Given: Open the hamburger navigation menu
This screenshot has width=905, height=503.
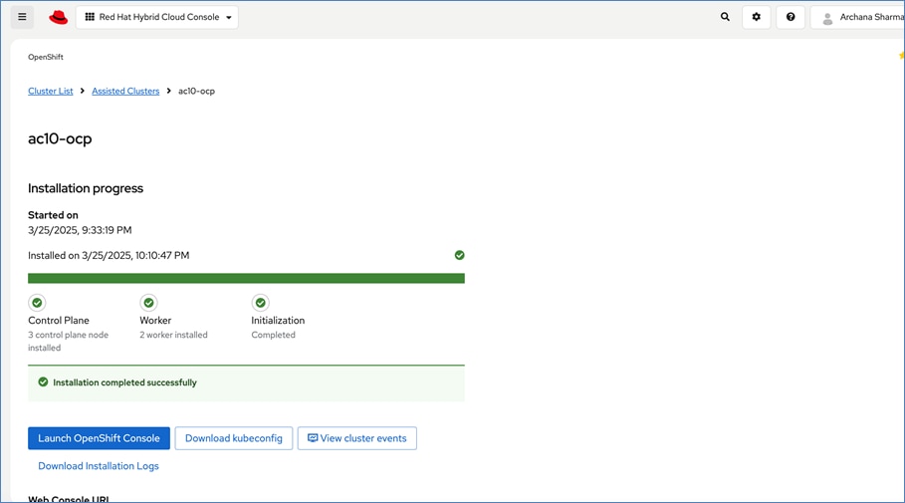Looking at the screenshot, I should 22,17.
